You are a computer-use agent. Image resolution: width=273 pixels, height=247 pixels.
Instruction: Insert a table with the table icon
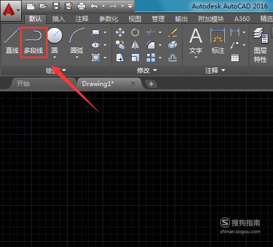(x=235, y=58)
